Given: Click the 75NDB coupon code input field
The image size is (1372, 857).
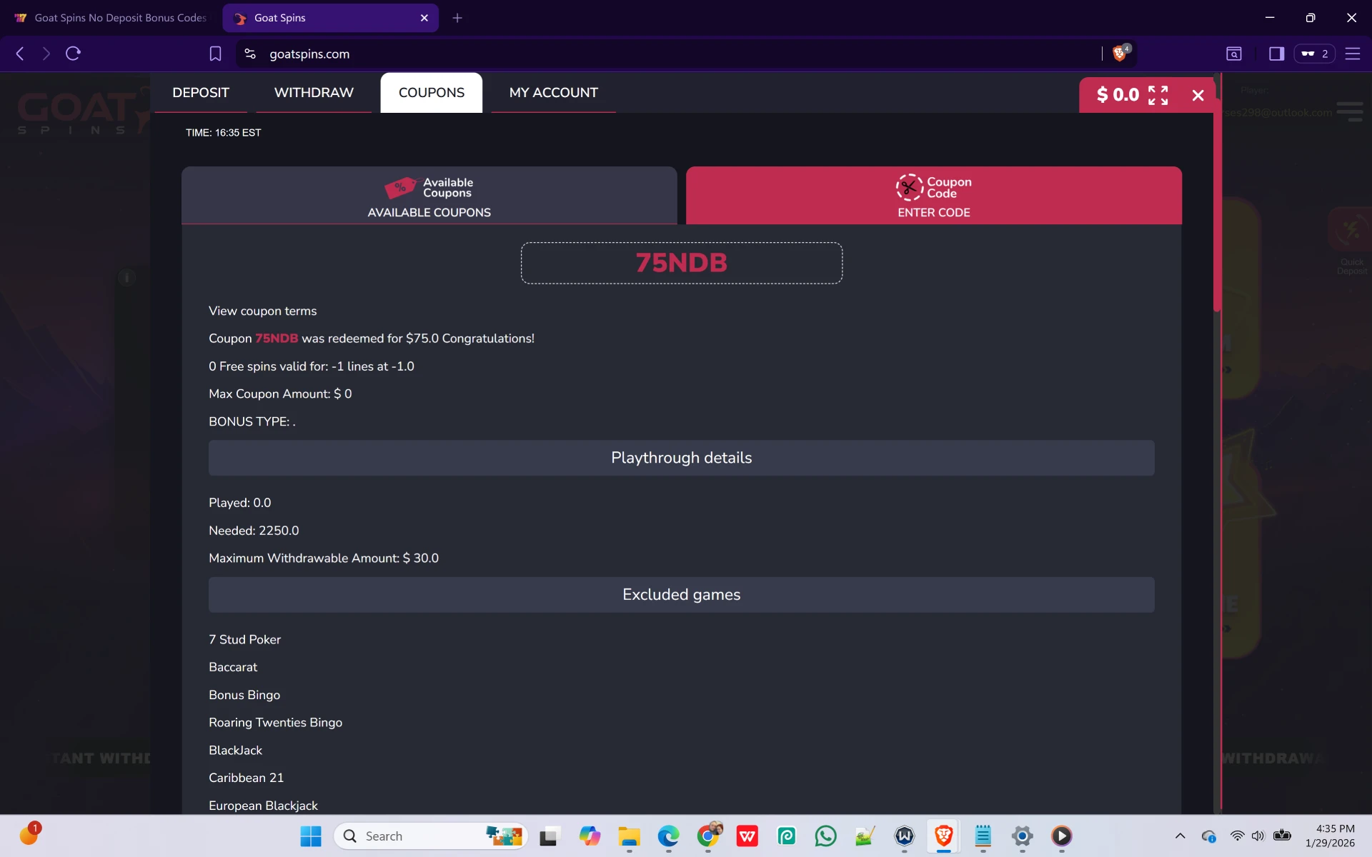Looking at the screenshot, I should point(681,263).
